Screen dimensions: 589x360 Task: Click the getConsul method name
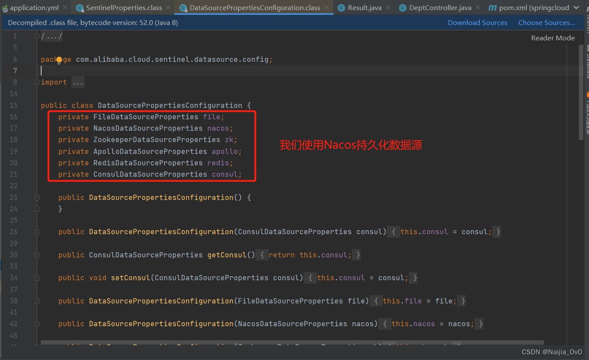[227, 255]
